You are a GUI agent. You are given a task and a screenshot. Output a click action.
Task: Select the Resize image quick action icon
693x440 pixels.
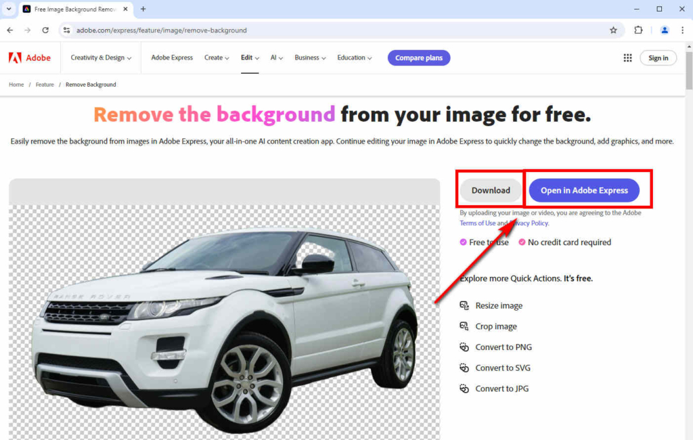coord(465,305)
